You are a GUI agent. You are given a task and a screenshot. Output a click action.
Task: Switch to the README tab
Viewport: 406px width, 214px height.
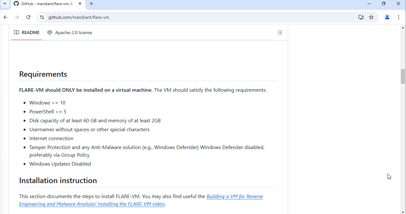[x=27, y=32]
